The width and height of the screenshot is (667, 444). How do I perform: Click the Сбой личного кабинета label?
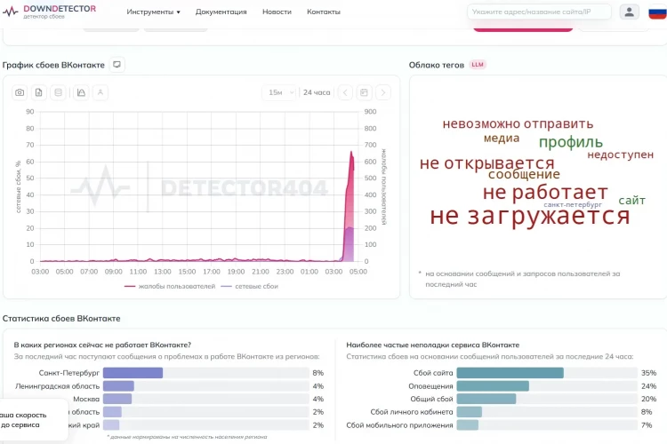(412, 412)
